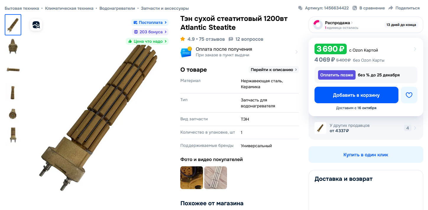Open the Цена что надо badge
This screenshot has width=428, height=210.
147,41
